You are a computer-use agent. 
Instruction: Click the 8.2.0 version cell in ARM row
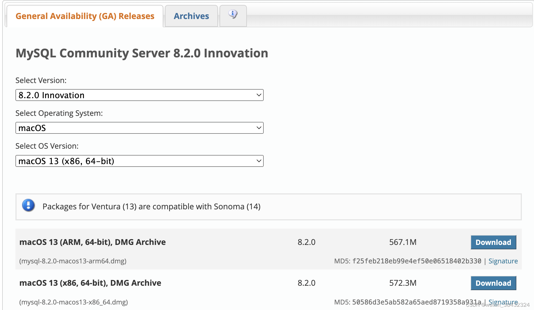[x=306, y=242]
